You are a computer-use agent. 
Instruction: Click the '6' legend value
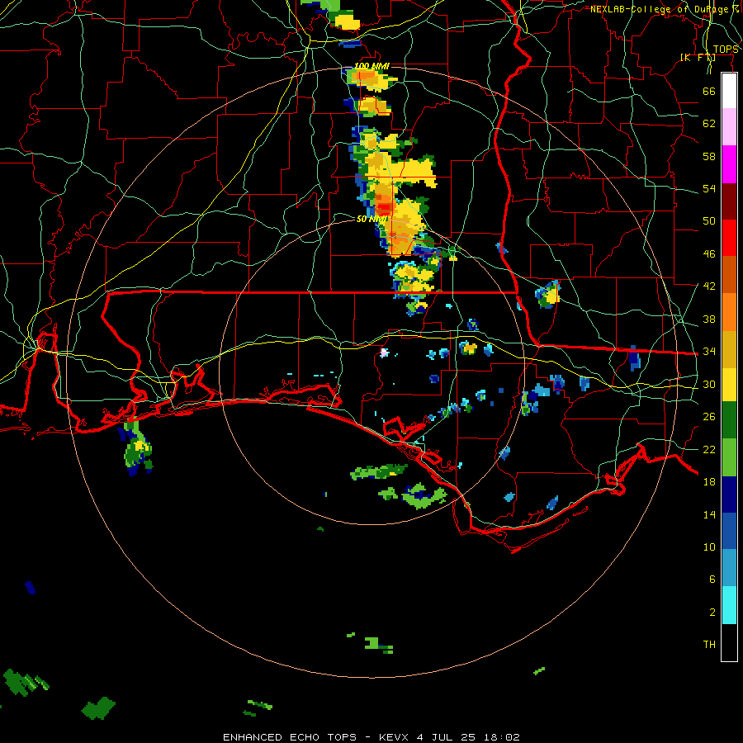pyautogui.click(x=712, y=580)
